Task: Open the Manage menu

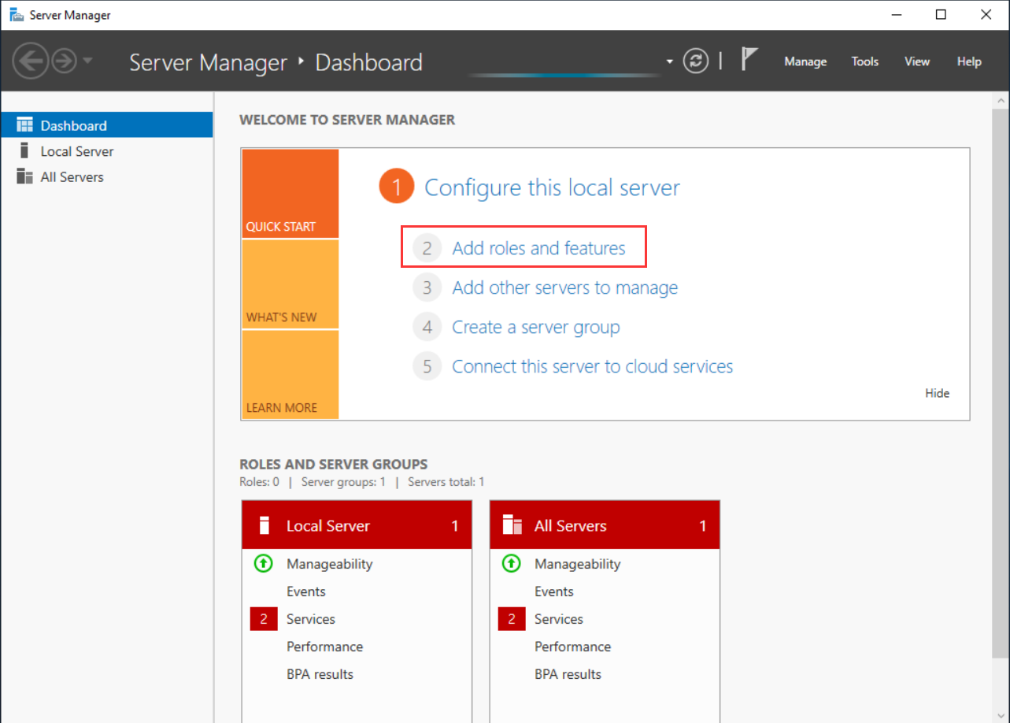Action: [805, 61]
